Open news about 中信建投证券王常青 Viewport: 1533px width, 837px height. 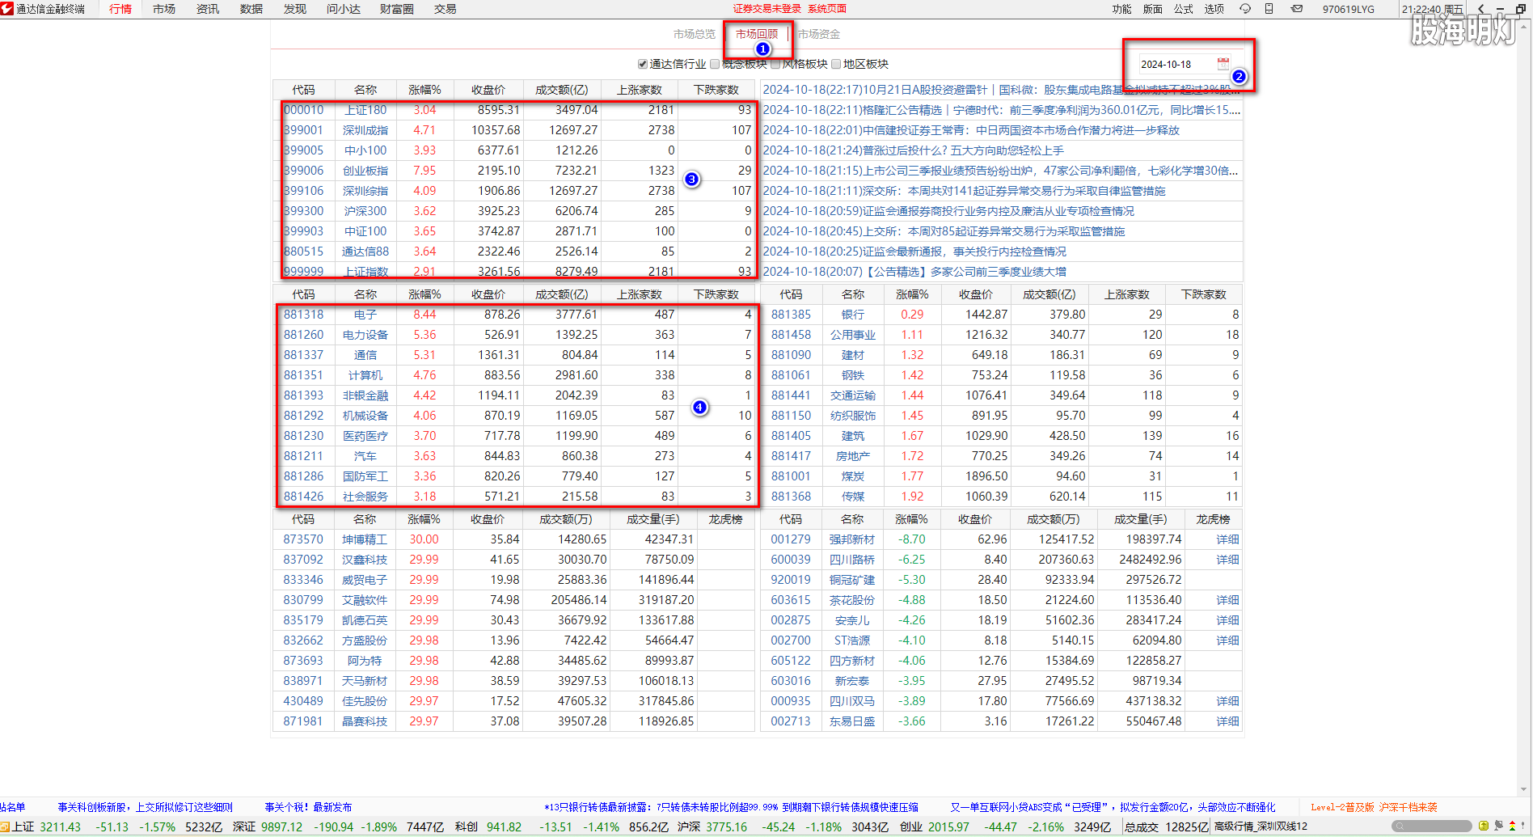pyautogui.click(x=971, y=130)
